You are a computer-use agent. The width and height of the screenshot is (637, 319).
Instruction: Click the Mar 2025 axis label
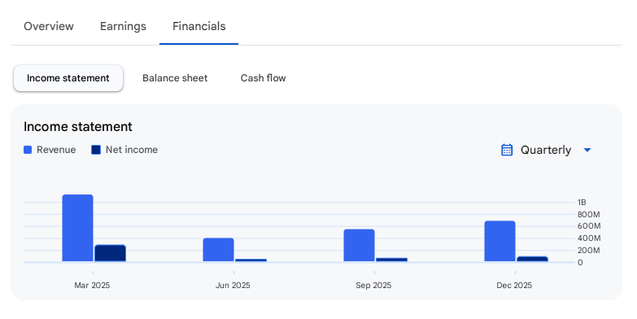92,286
